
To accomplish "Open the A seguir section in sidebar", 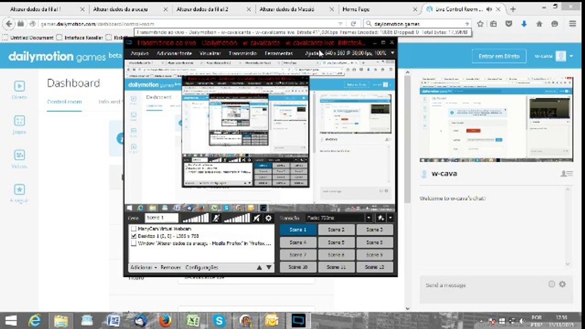I will [19, 193].
